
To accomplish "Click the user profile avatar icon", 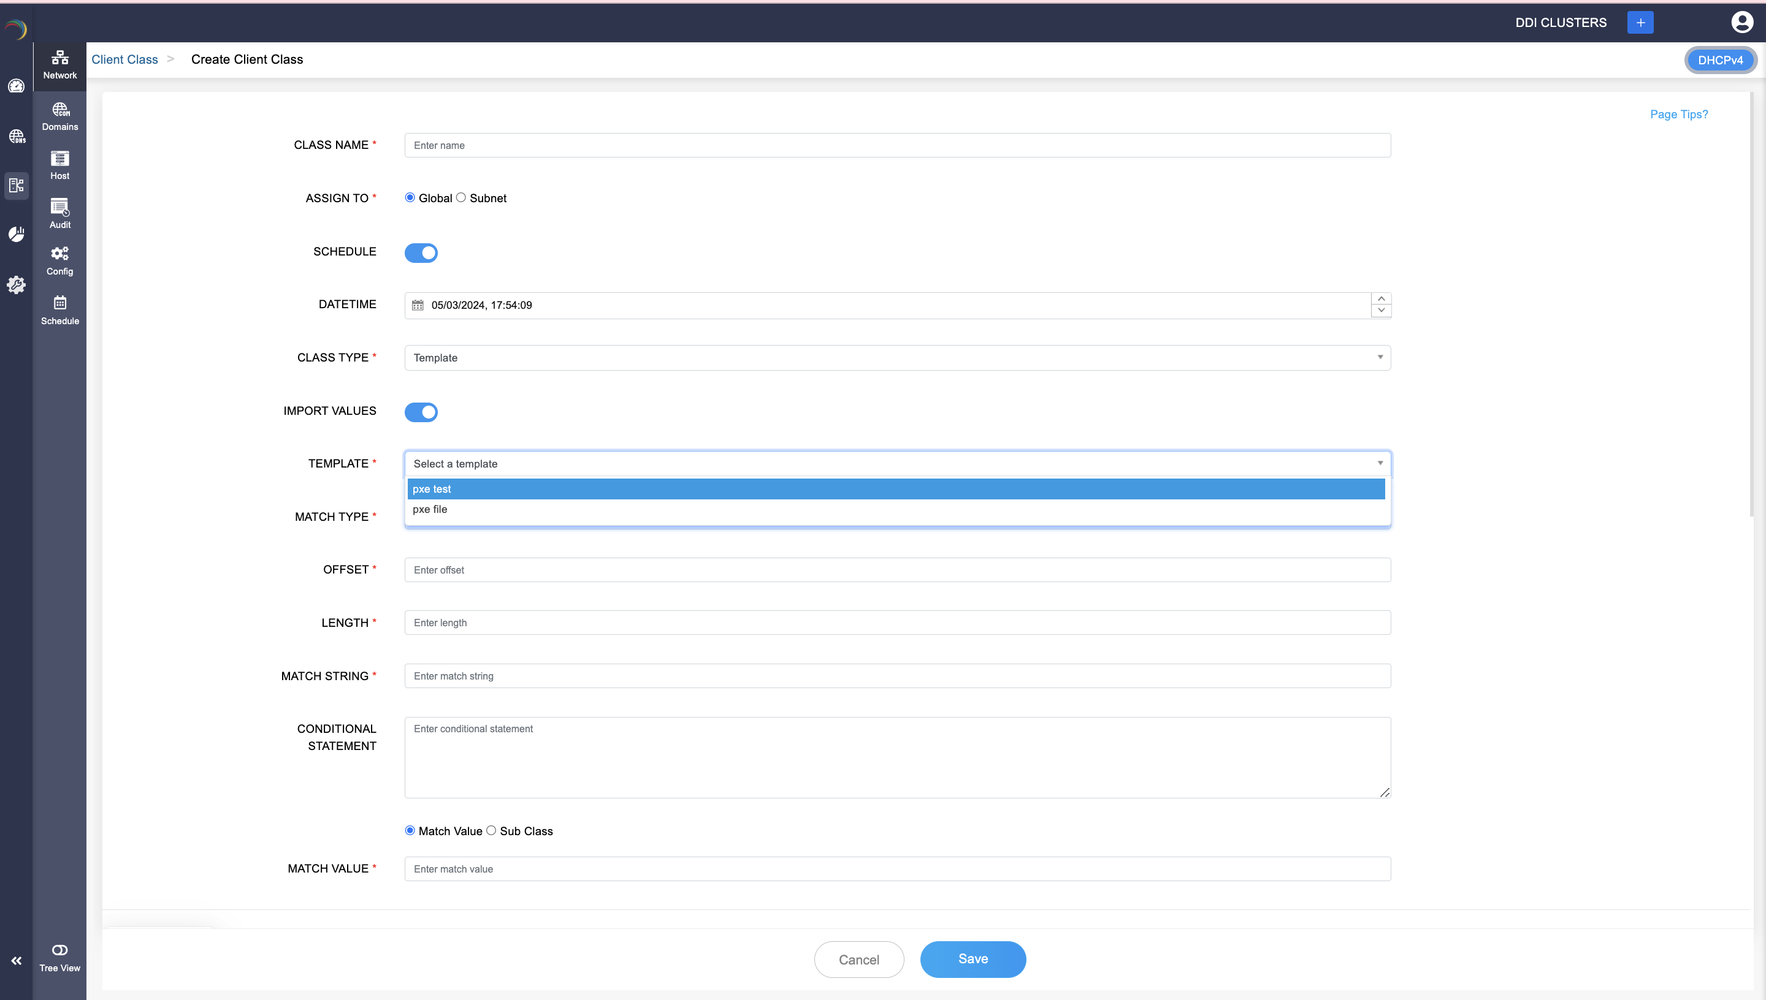I will point(1741,22).
